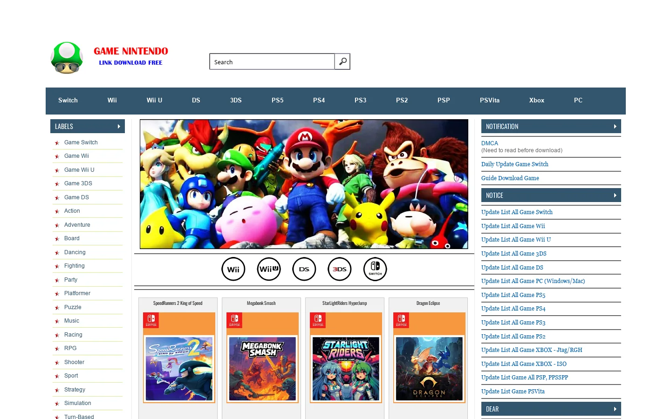Viewport: 671px width, 419px height.
Task: Open Update List All Game Wii U
Action: point(516,240)
